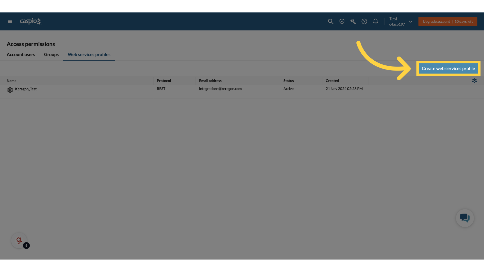Open the live chat bubble
Screen dimensions: 484x272
tap(465, 218)
